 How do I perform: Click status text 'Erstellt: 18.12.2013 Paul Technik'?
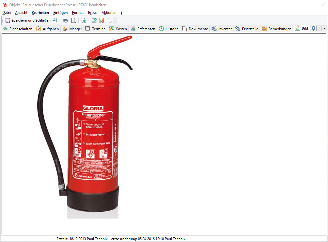click(x=82, y=239)
